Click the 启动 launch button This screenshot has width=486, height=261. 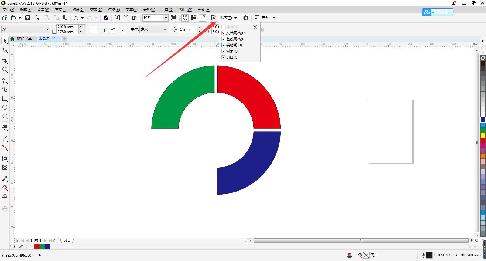click(x=265, y=18)
